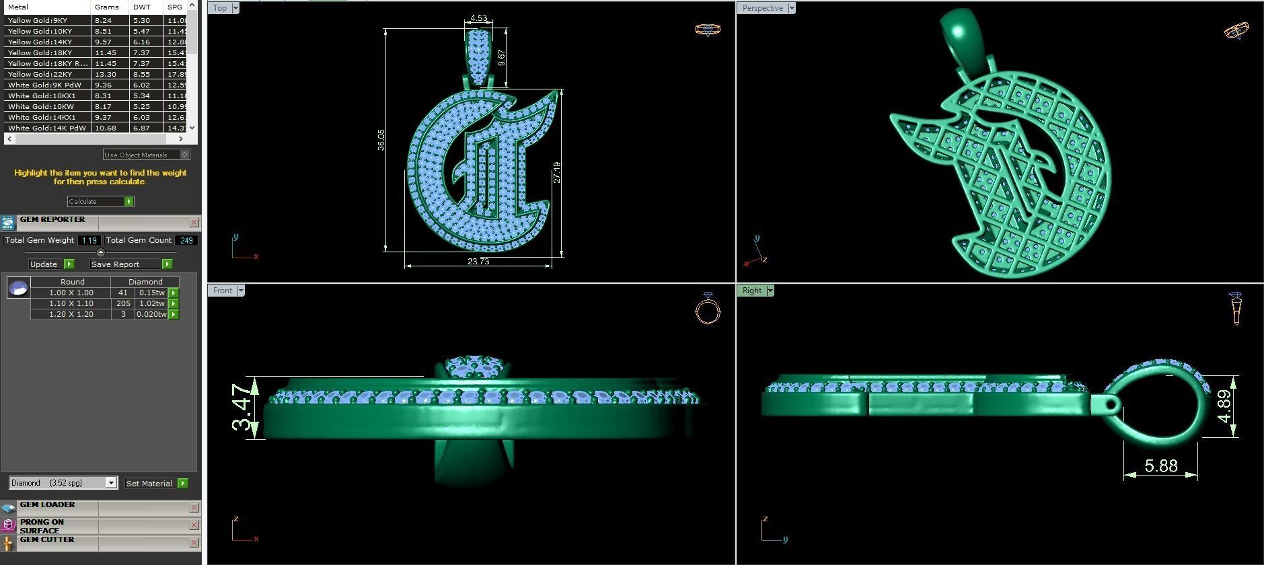The width and height of the screenshot is (1264, 565).
Task: Click the Metal column header
Action: tap(46, 7)
